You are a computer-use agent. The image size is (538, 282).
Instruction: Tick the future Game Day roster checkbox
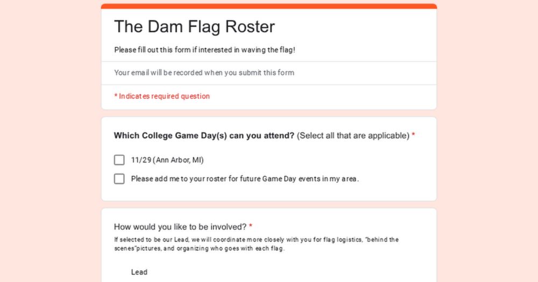click(x=119, y=179)
